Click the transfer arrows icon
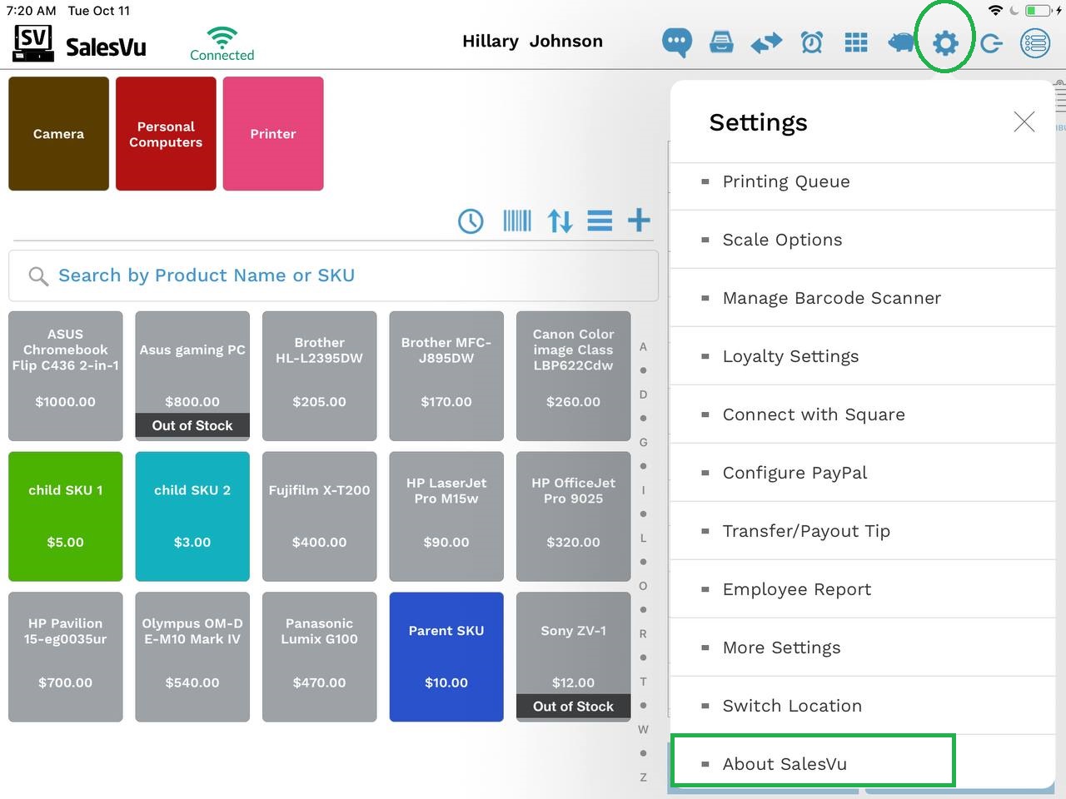 click(766, 42)
